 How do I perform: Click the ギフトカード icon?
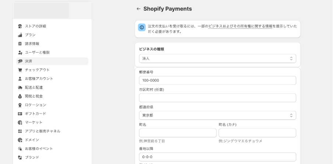tap(20, 114)
